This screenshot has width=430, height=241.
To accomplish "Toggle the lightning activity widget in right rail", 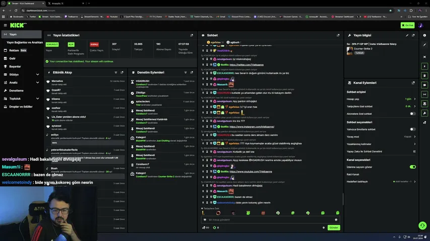I will point(424,66).
